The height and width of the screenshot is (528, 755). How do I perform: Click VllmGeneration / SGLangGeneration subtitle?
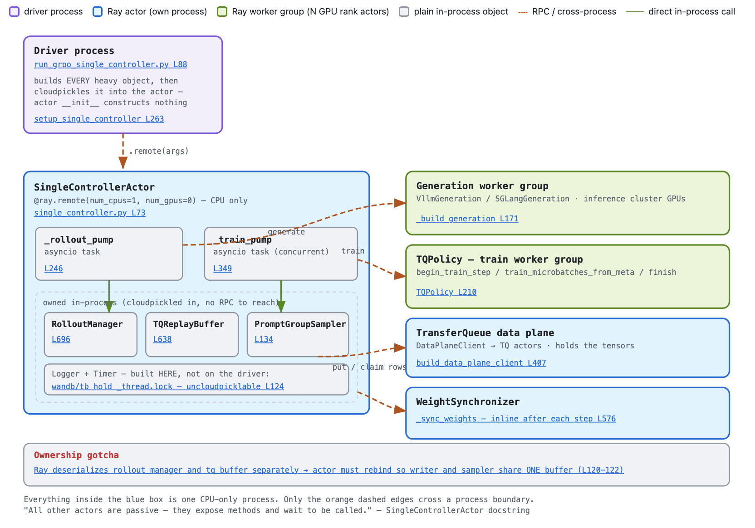tap(551, 199)
